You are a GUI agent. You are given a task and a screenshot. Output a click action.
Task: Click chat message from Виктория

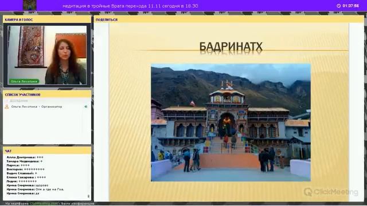click(25, 169)
